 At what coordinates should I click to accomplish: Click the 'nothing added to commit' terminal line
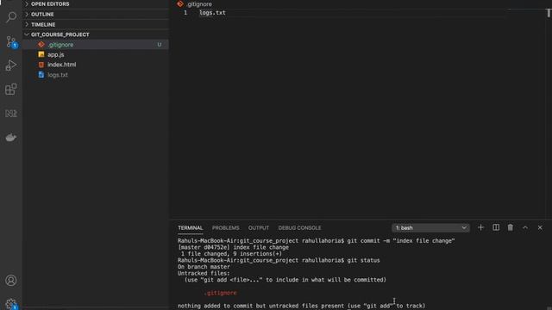301,306
